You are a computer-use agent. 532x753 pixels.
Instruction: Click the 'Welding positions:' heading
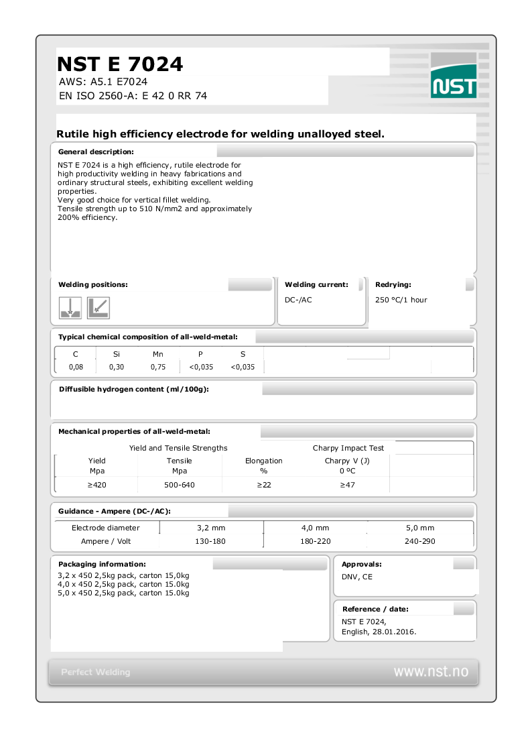click(x=93, y=285)
